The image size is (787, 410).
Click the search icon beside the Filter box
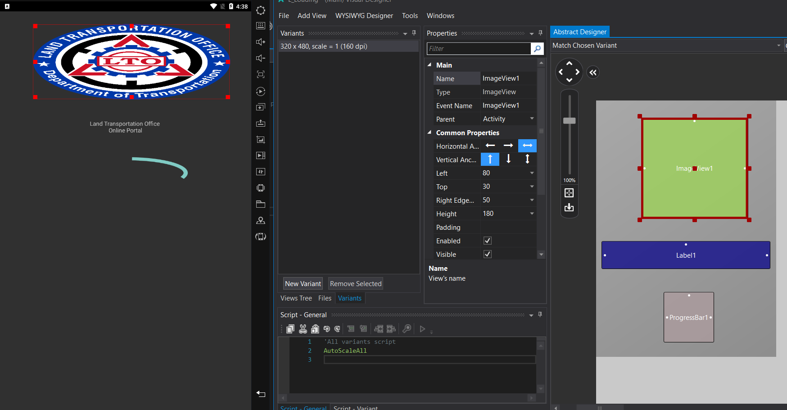pyautogui.click(x=537, y=49)
